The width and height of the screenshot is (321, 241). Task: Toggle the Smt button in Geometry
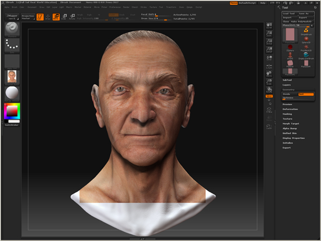306,94
